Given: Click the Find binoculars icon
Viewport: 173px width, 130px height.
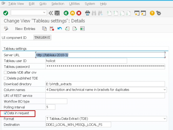Looking at the screenshot, I should click(94, 13).
